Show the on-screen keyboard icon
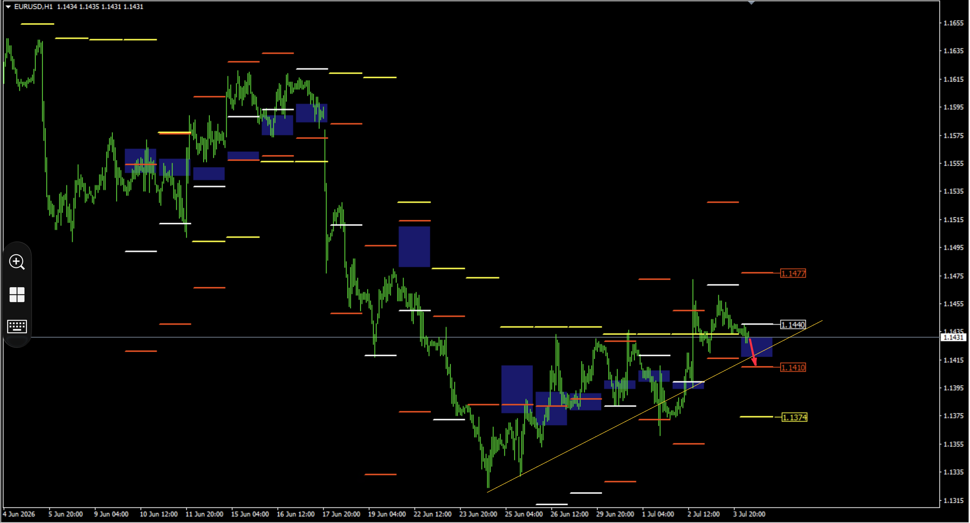Screen dimensions: 970x523 click(17, 326)
